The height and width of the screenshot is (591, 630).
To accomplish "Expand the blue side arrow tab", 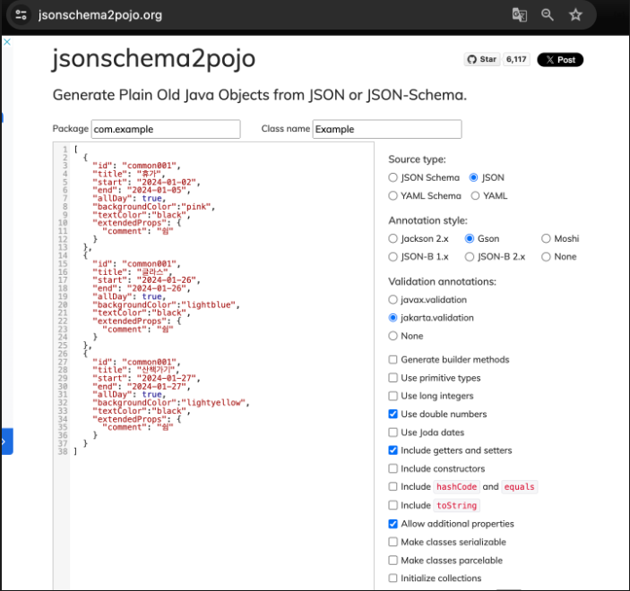I will pos(6,441).
